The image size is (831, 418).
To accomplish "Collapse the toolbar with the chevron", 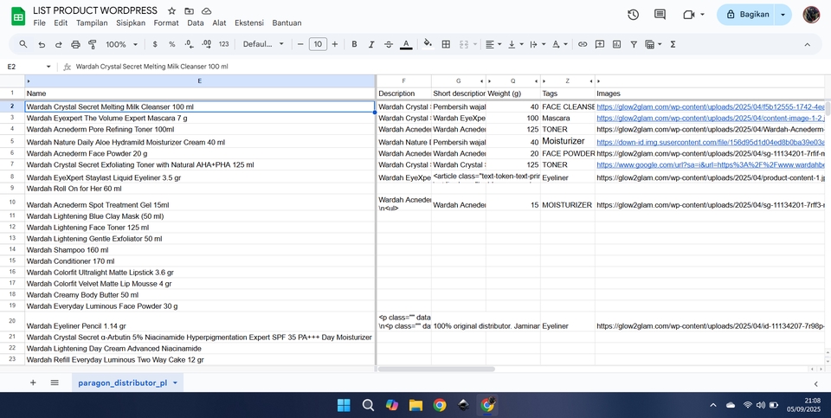I will [x=807, y=44].
